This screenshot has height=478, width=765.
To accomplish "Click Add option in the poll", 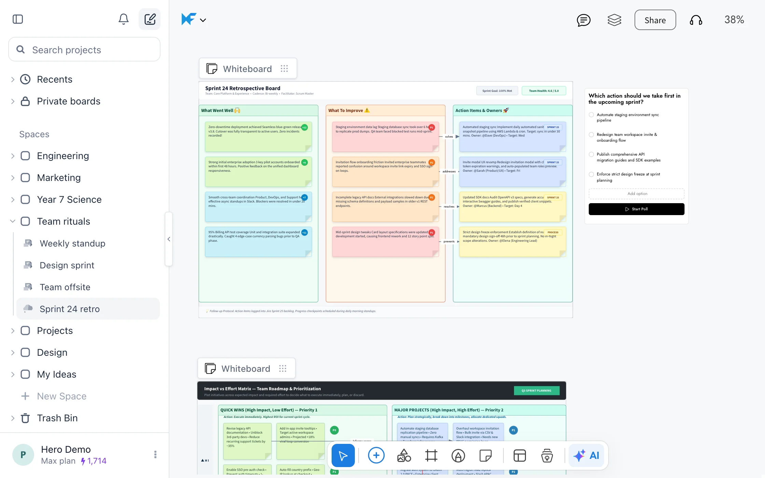I will point(636,194).
